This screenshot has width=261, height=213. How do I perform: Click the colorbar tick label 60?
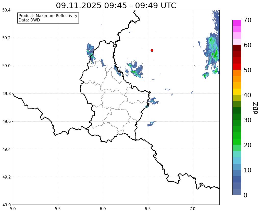tap(247, 45)
